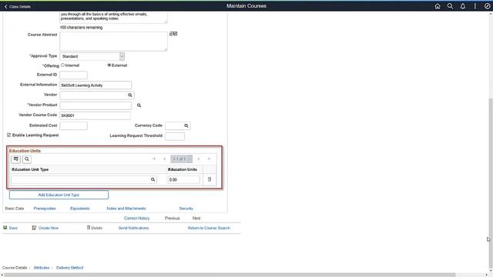Go to previous Education Units row
Viewport: 493px width, 277px height.
tap(164, 159)
